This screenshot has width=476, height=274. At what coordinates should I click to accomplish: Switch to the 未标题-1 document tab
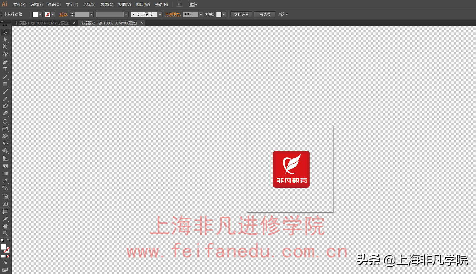[x=41, y=23]
